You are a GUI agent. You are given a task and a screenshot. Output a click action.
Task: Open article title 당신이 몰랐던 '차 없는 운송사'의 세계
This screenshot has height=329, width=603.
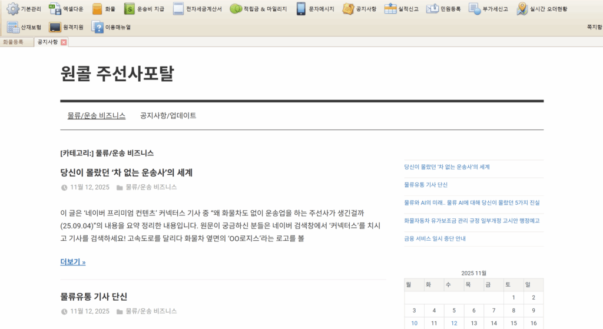click(126, 172)
